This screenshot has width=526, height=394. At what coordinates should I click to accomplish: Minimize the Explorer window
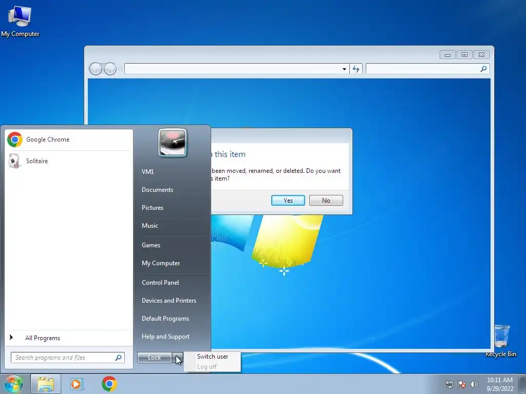tap(447, 54)
